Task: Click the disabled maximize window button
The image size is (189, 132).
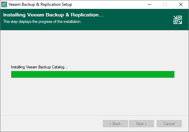Action: (165, 4)
